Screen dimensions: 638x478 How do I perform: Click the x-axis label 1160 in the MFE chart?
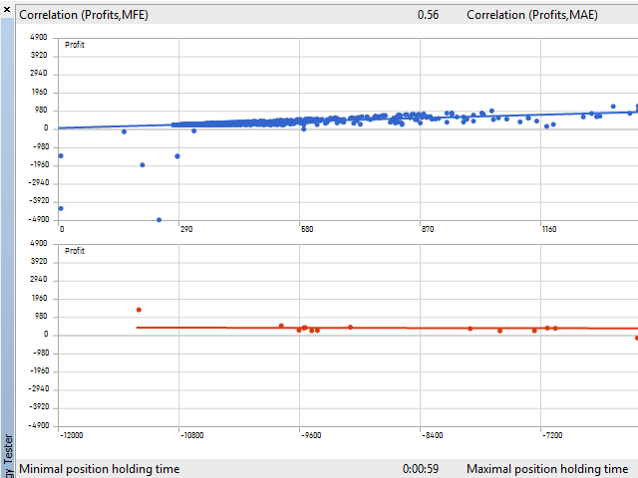click(x=549, y=229)
